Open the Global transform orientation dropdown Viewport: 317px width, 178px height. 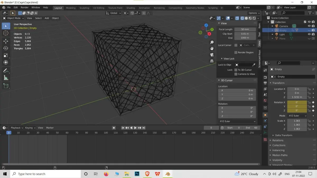114,13
